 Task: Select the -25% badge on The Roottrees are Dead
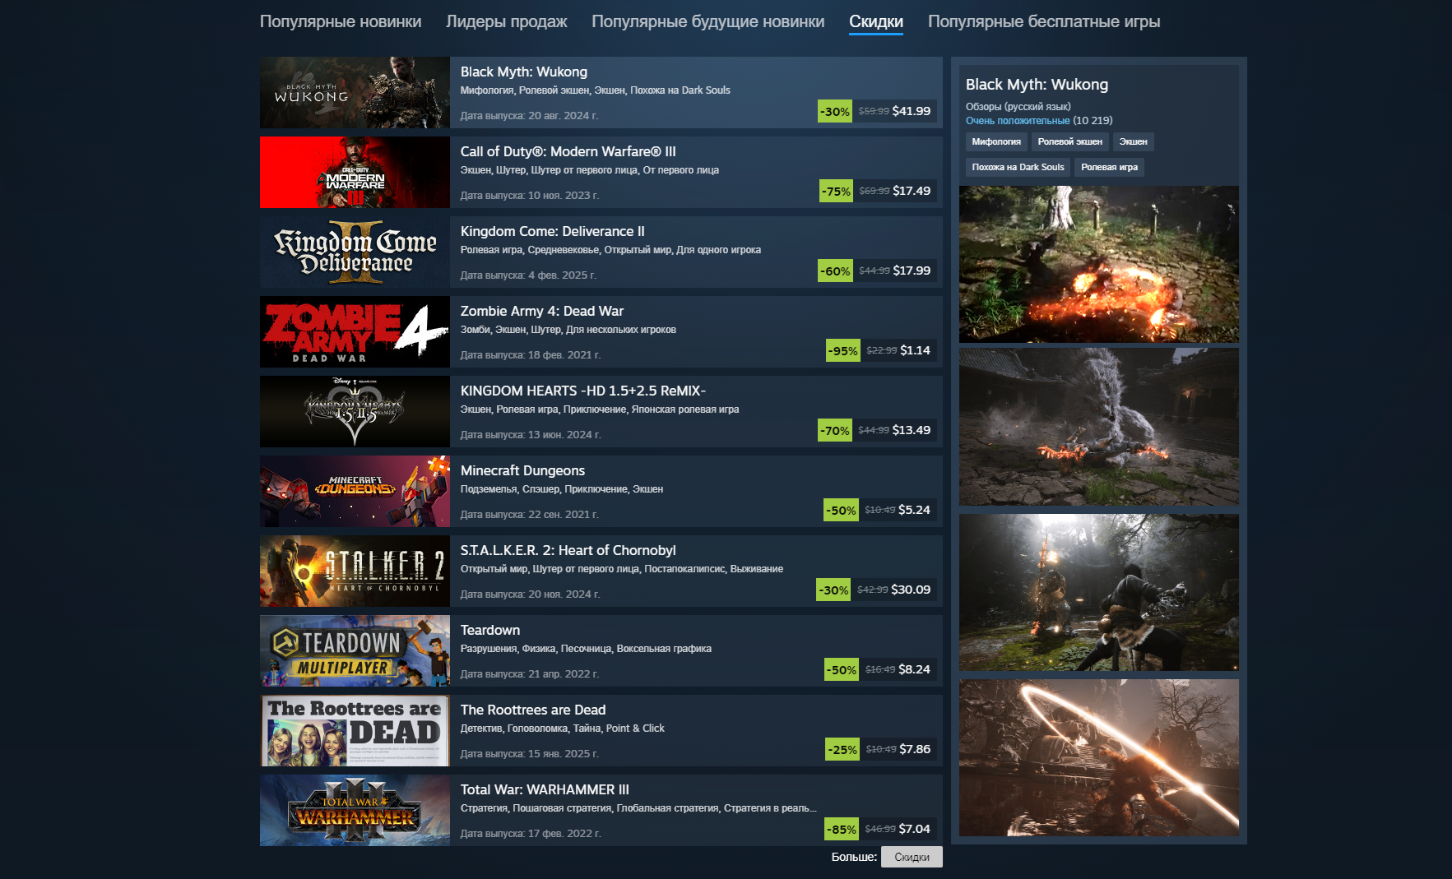click(x=842, y=749)
